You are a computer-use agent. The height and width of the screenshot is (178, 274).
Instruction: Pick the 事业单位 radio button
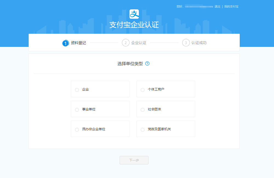click(x=77, y=110)
